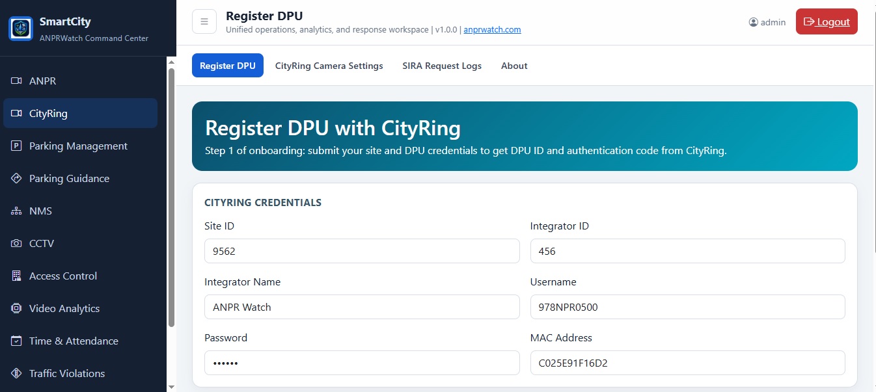Click the CCTV camera icon
This screenshot has width=876, height=392.
pyautogui.click(x=17, y=244)
